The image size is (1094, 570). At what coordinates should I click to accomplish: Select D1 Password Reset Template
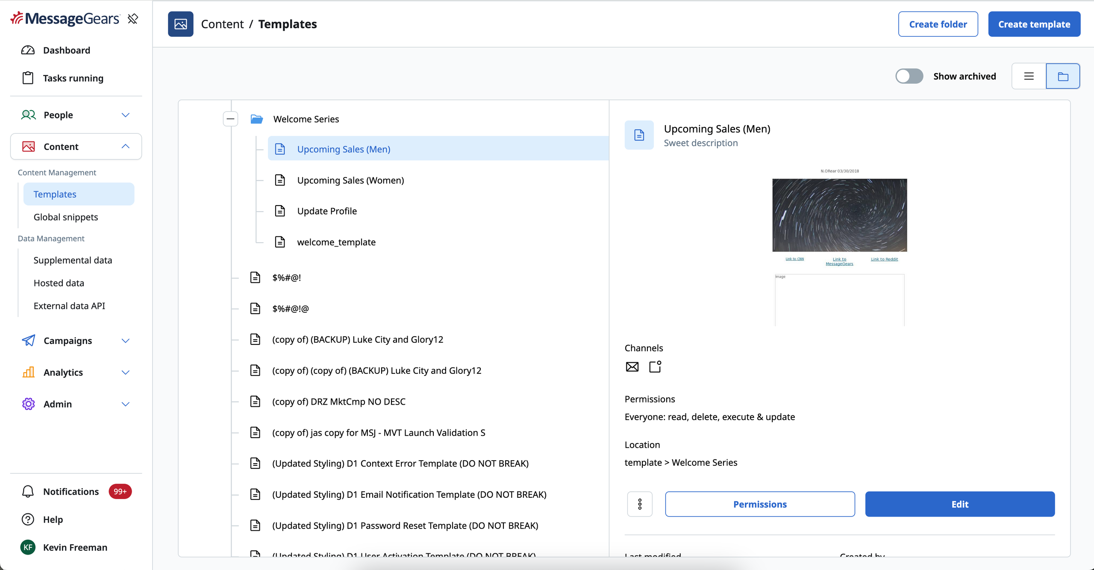point(405,526)
